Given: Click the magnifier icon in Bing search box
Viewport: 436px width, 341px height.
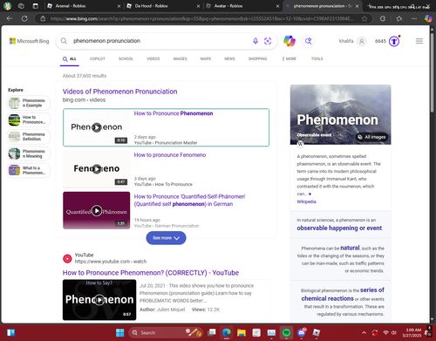Looking at the screenshot, I should (64, 41).
